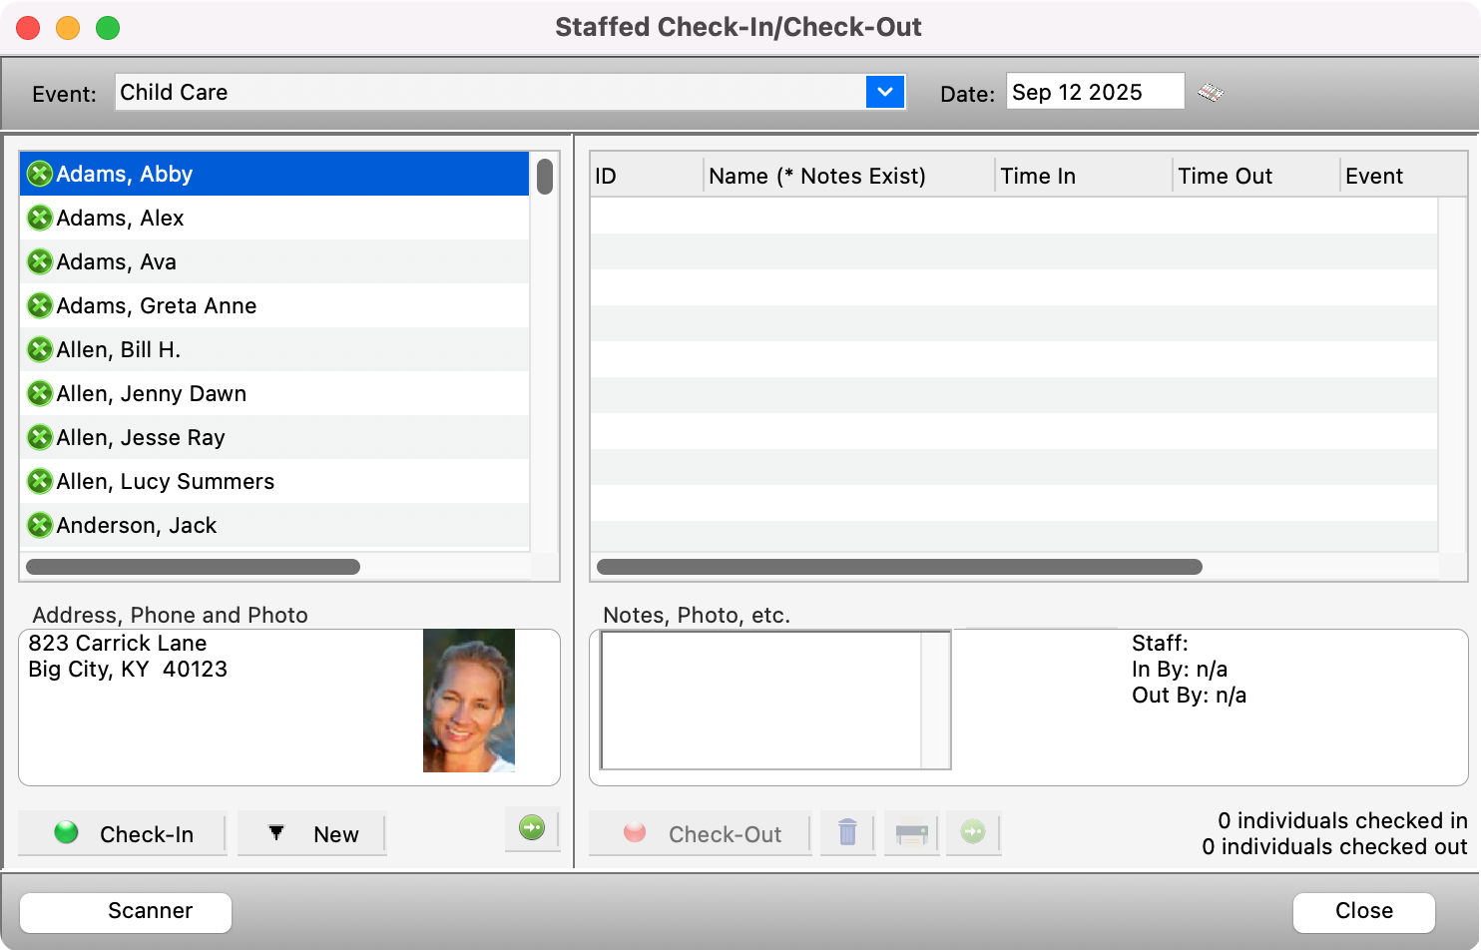Click inside the Sep 12 2025 date field

coord(1095,92)
